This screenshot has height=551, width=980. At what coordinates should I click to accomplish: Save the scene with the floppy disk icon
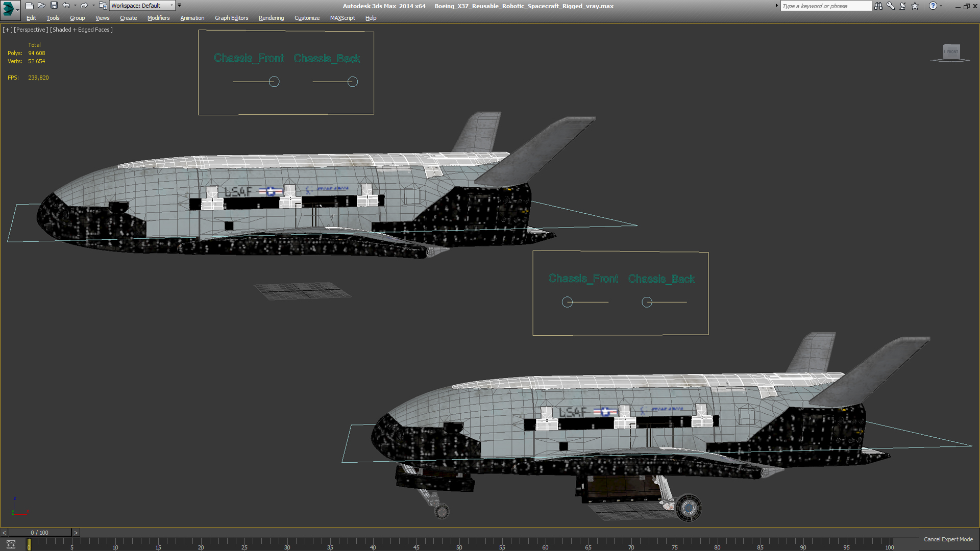click(54, 6)
